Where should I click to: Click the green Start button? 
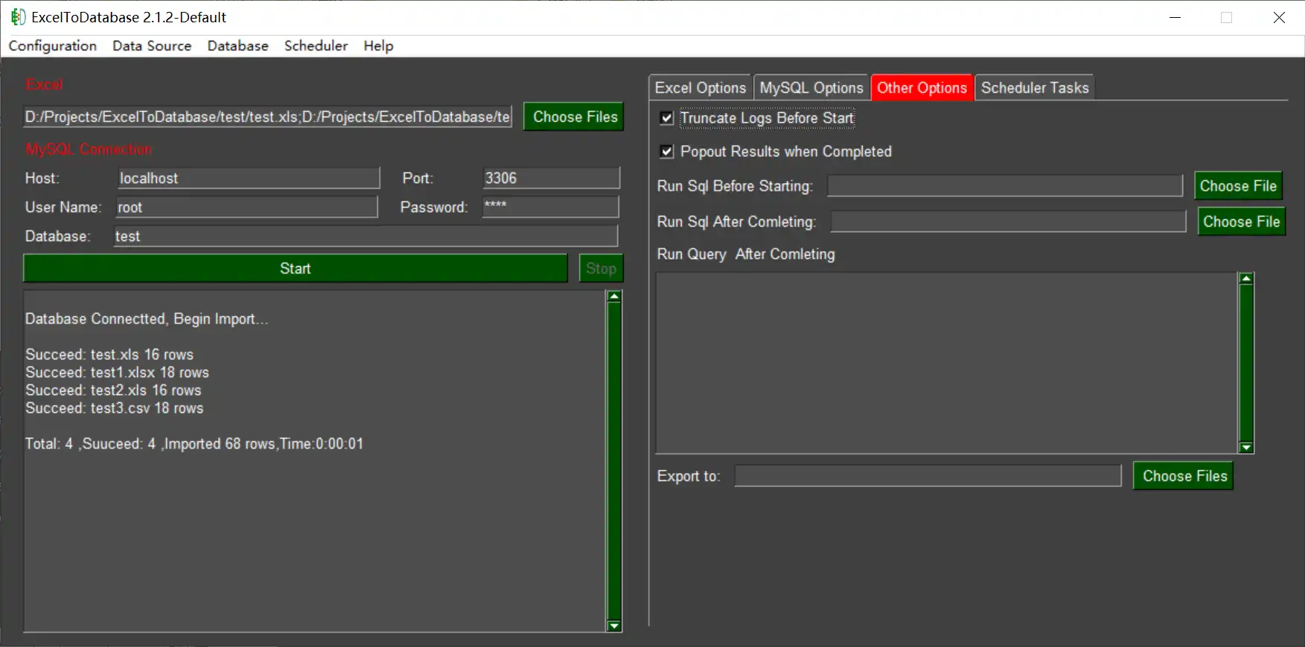click(296, 268)
